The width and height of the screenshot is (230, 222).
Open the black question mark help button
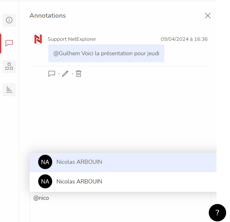(x=217, y=213)
